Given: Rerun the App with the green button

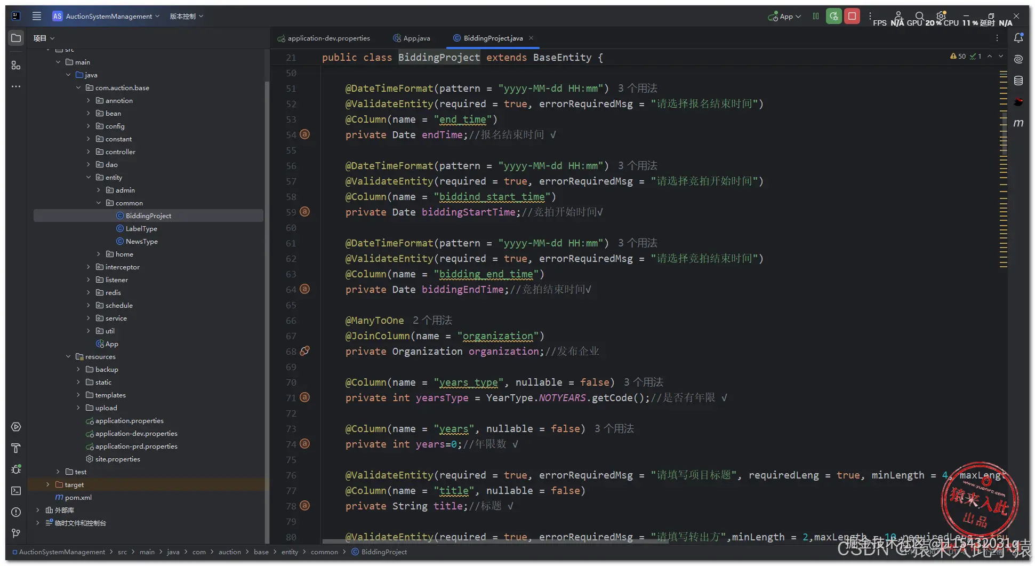Looking at the screenshot, I should click(x=834, y=16).
